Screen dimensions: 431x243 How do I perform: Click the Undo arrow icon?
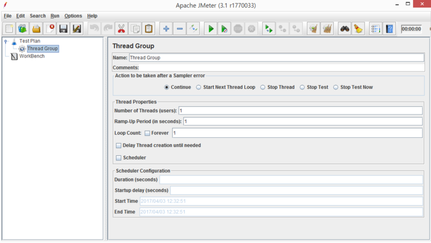[x=94, y=28]
